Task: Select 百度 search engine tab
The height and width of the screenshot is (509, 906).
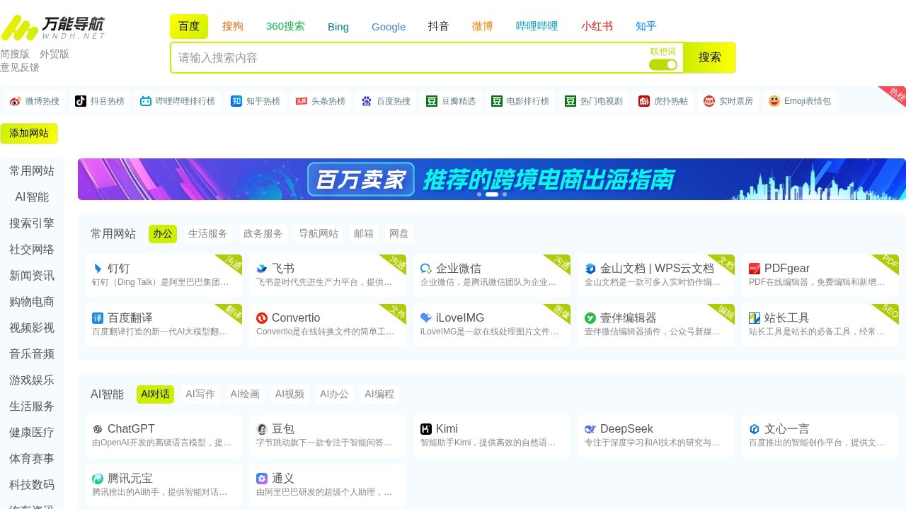Action: (189, 26)
